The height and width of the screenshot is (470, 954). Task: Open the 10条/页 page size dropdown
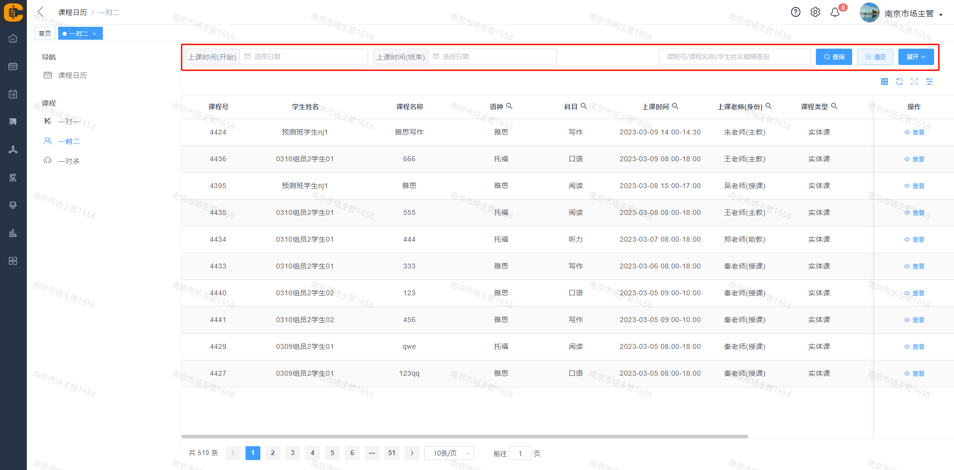[449, 453]
